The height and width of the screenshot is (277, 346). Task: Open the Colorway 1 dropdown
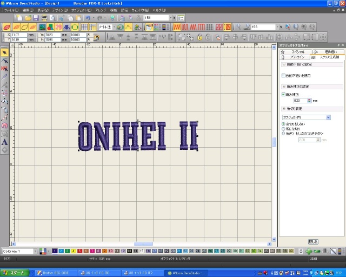click(x=36, y=251)
